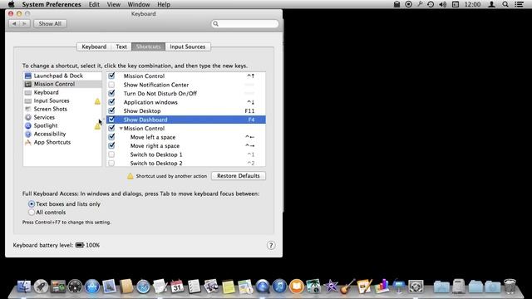Open the Trash in the dock
This screenshot has width=532, height=299.
[x=510, y=286]
